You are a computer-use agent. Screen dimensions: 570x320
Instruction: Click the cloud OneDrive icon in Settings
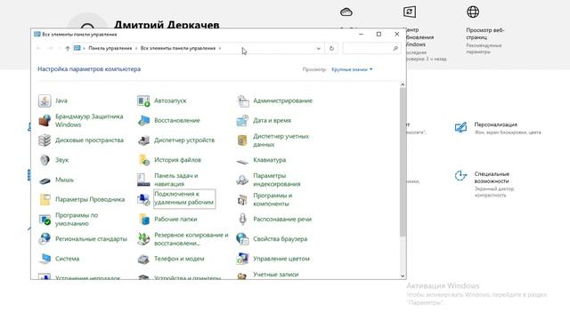[x=346, y=12]
